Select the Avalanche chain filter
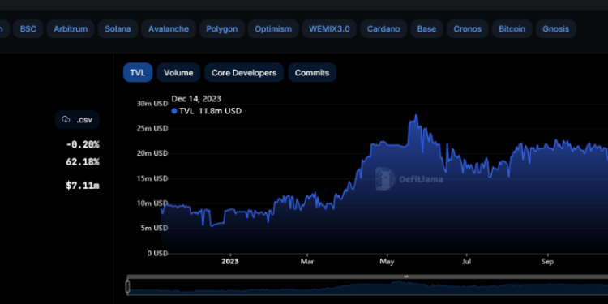 coord(169,28)
